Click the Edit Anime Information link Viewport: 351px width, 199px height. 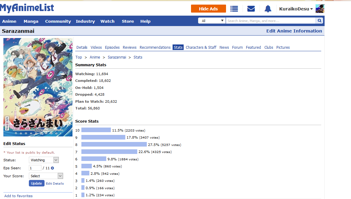(x=294, y=31)
